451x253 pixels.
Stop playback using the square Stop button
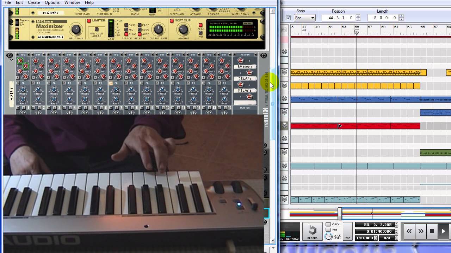(432, 231)
